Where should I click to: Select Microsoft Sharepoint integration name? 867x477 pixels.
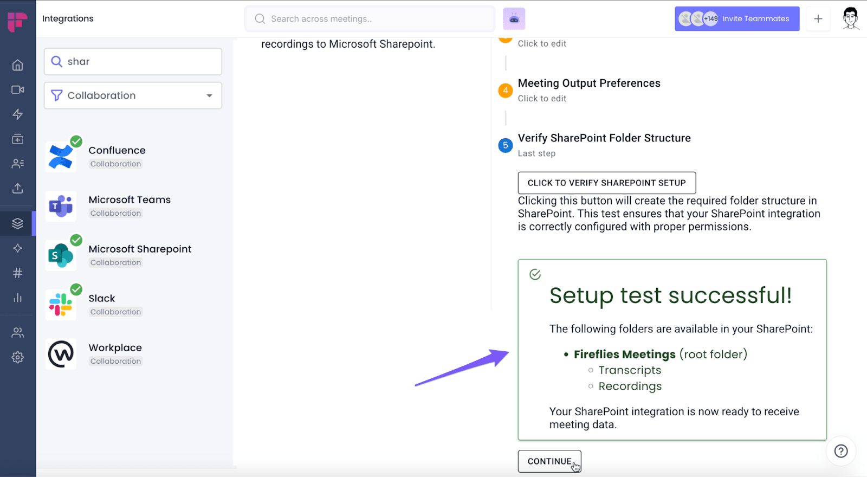click(140, 249)
